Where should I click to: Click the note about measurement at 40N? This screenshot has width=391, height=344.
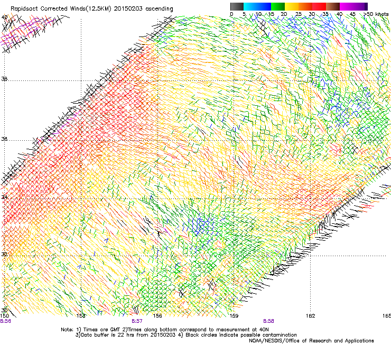pos(196,330)
